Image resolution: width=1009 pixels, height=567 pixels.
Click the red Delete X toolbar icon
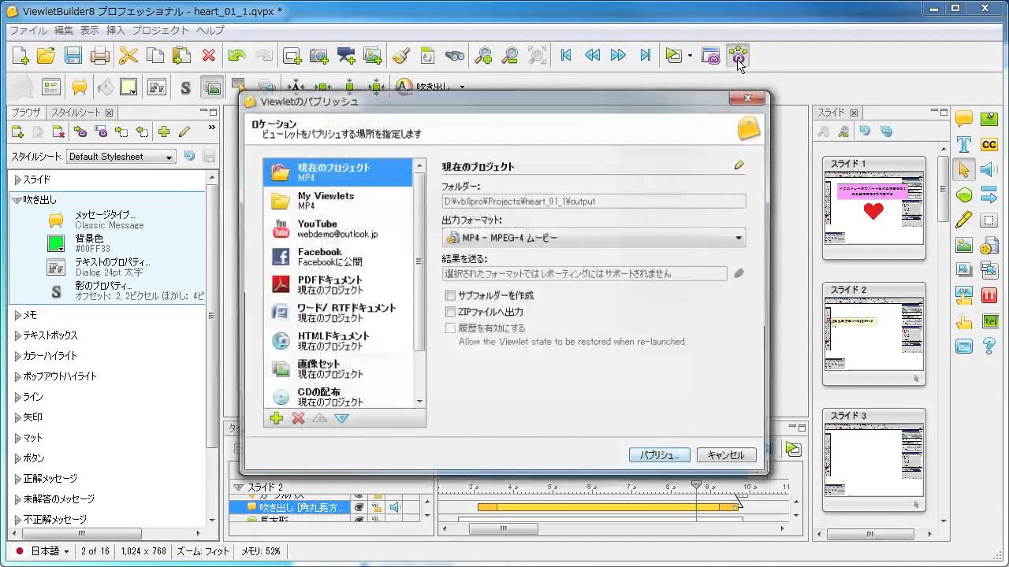209,56
